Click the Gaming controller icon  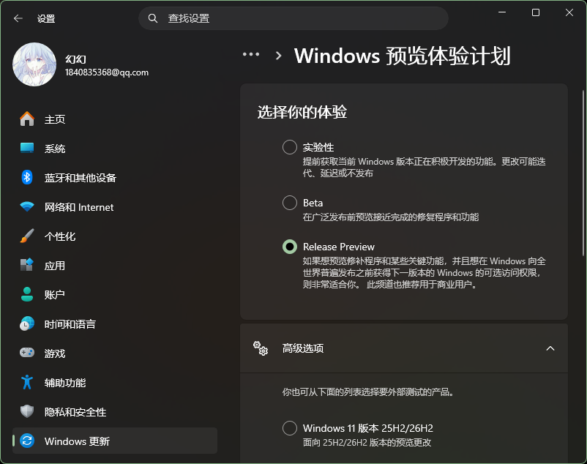[x=27, y=353]
